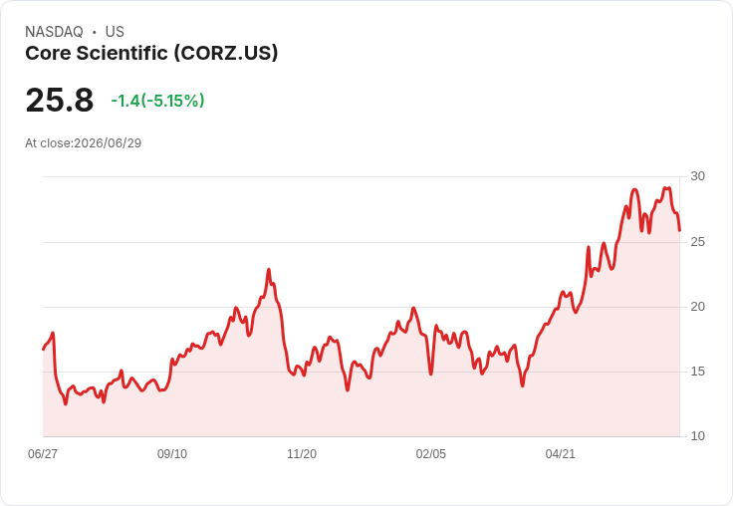Image resolution: width=733 pixels, height=506 pixels.
Task: Click the 04/21 x-axis date label
Action: (x=560, y=453)
